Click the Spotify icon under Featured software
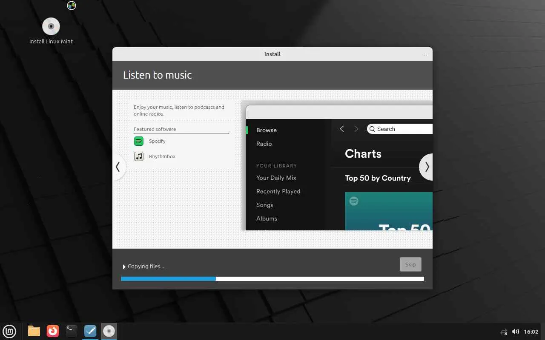 [x=139, y=141]
